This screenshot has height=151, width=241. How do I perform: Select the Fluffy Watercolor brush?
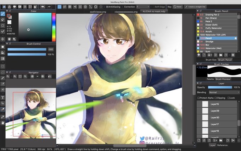[217, 28]
